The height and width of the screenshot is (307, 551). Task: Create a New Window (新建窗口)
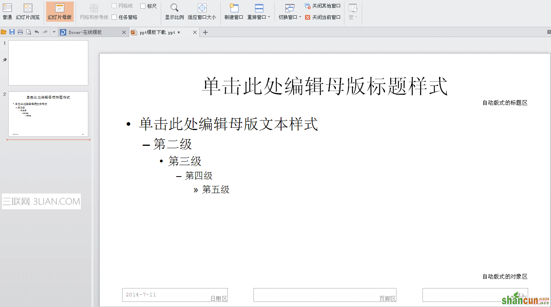click(x=234, y=11)
